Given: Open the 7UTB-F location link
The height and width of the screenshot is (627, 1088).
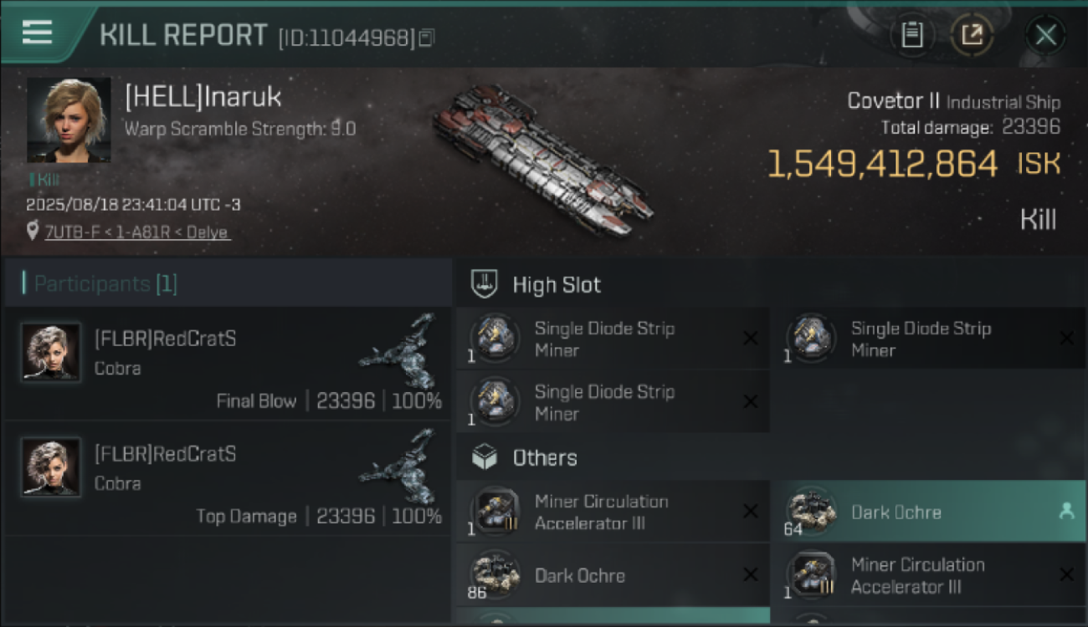Looking at the screenshot, I should pos(136,232).
